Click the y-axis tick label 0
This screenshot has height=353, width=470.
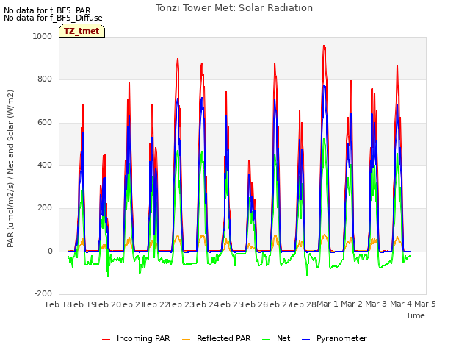(x=50, y=252)
